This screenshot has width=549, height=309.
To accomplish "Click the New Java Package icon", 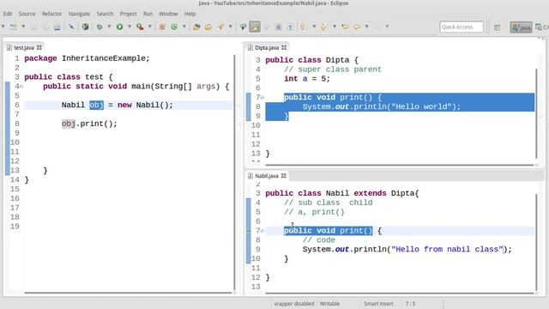I will (x=162, y=27).
